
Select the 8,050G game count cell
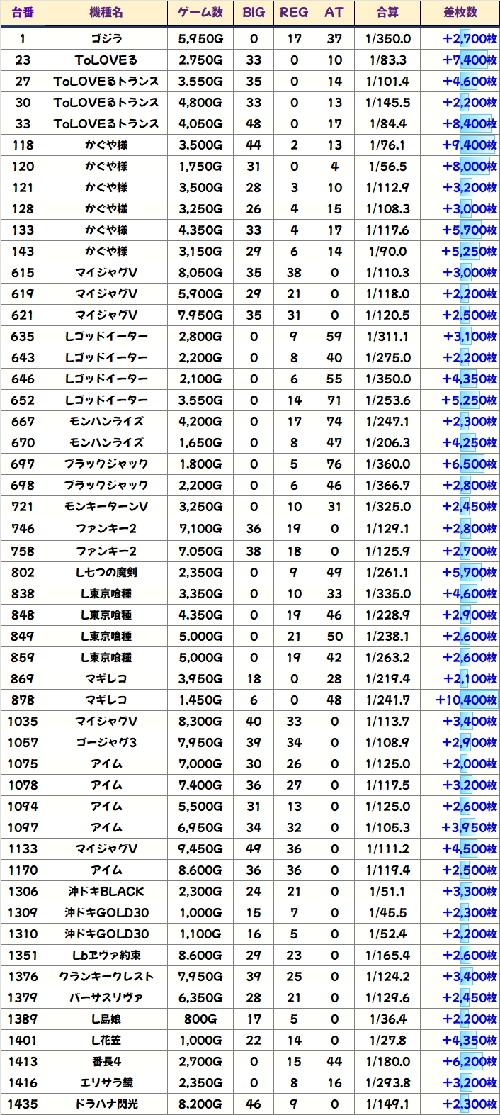click(200, 273)
